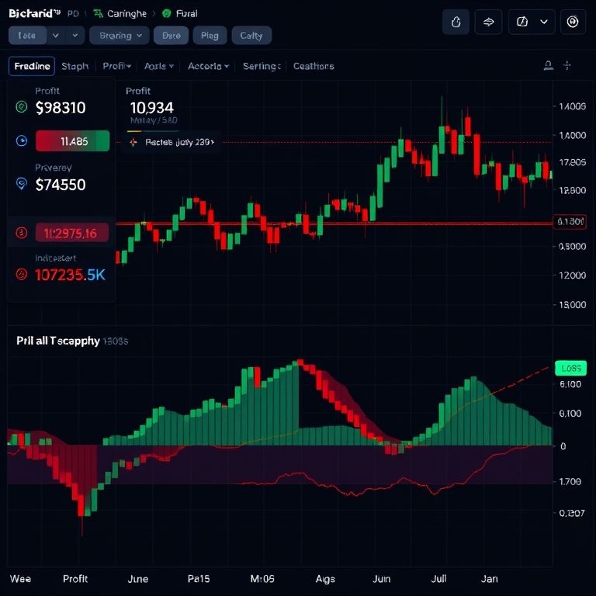
Task: Click the green icon beside $98310 profit
Action: (22, 108)
